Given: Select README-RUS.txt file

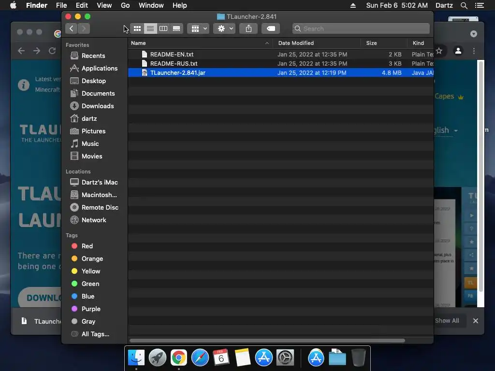Looking at the screenshot, I should click(x=281, y=64).
